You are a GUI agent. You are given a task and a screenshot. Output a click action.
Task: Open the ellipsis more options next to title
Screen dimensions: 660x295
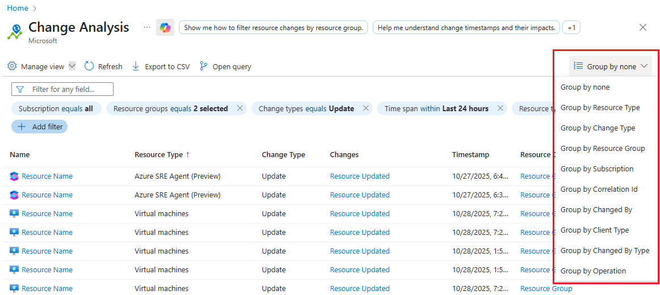(x=147, y=27)
